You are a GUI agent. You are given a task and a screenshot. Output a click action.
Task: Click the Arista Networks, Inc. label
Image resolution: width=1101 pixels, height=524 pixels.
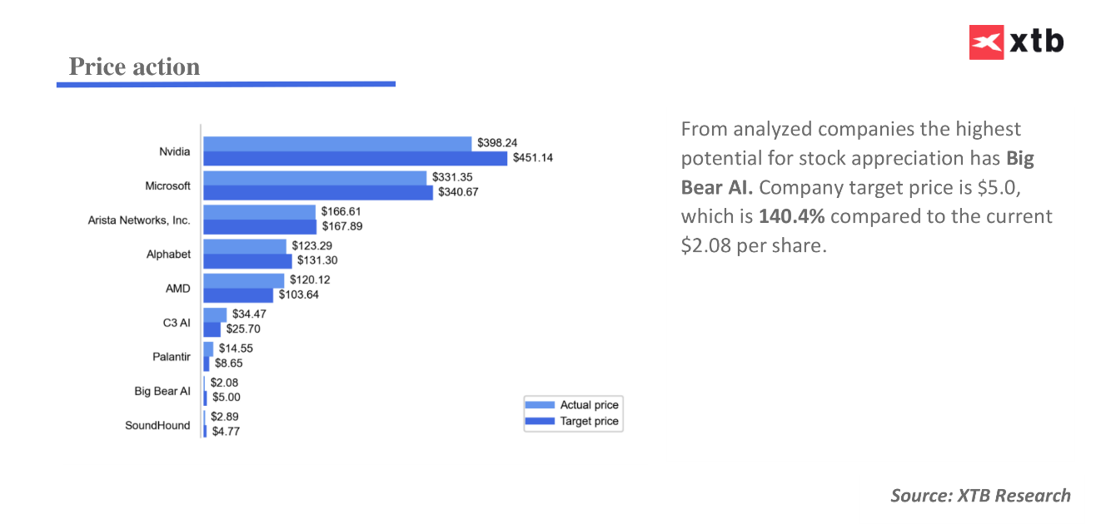click(139, 220)
